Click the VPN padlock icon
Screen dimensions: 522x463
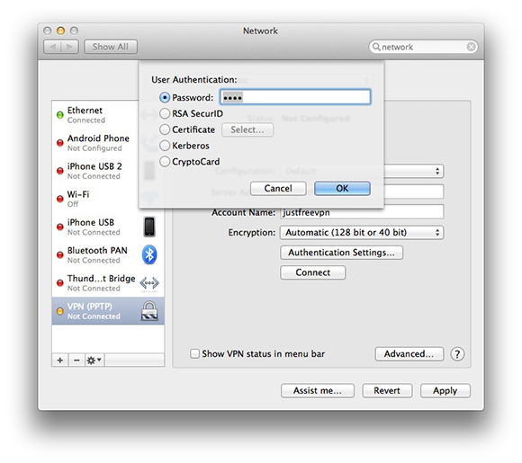[x=149, y=311]
